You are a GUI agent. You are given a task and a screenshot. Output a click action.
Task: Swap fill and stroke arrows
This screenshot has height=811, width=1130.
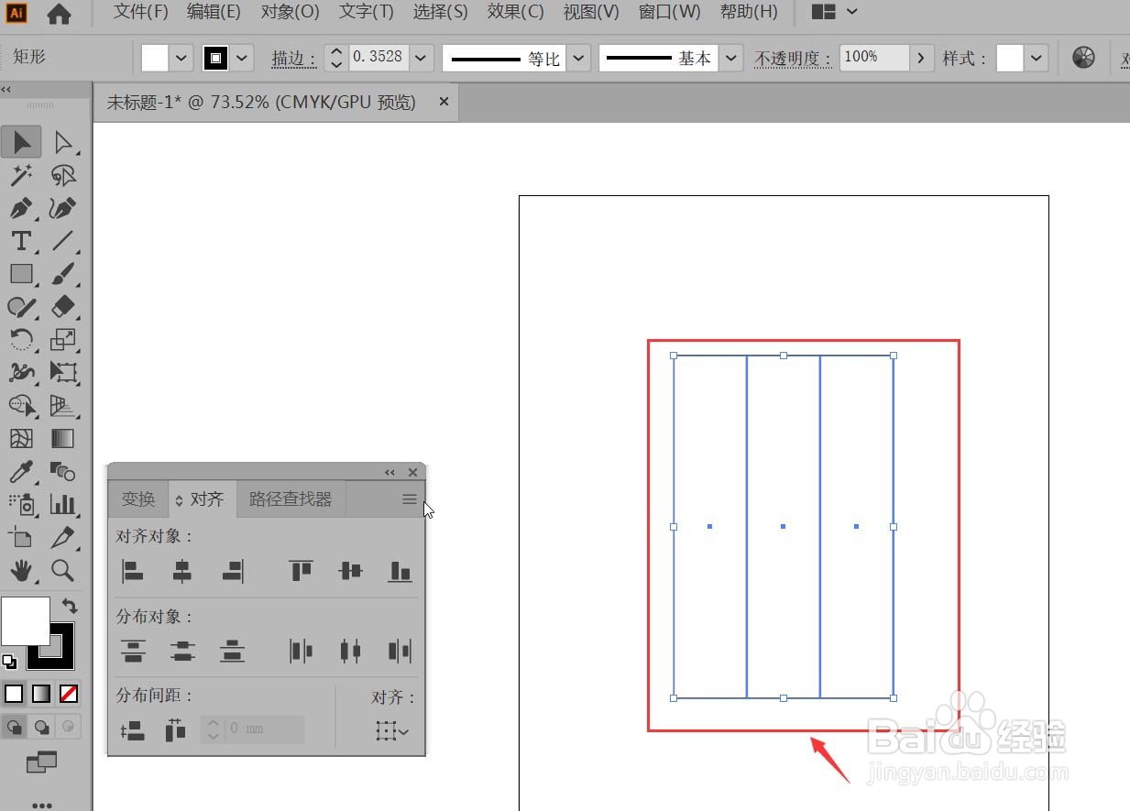[x=70, y=606]
